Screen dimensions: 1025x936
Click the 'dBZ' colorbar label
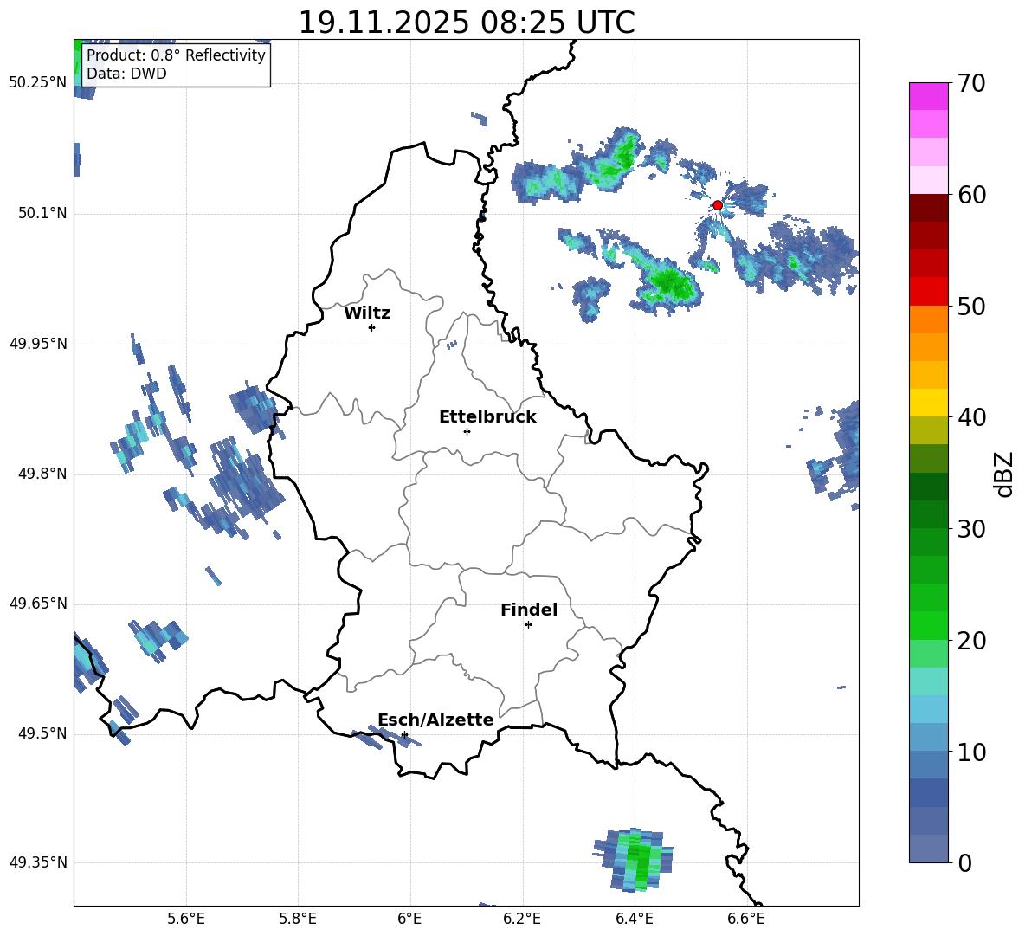[1005, 474]
